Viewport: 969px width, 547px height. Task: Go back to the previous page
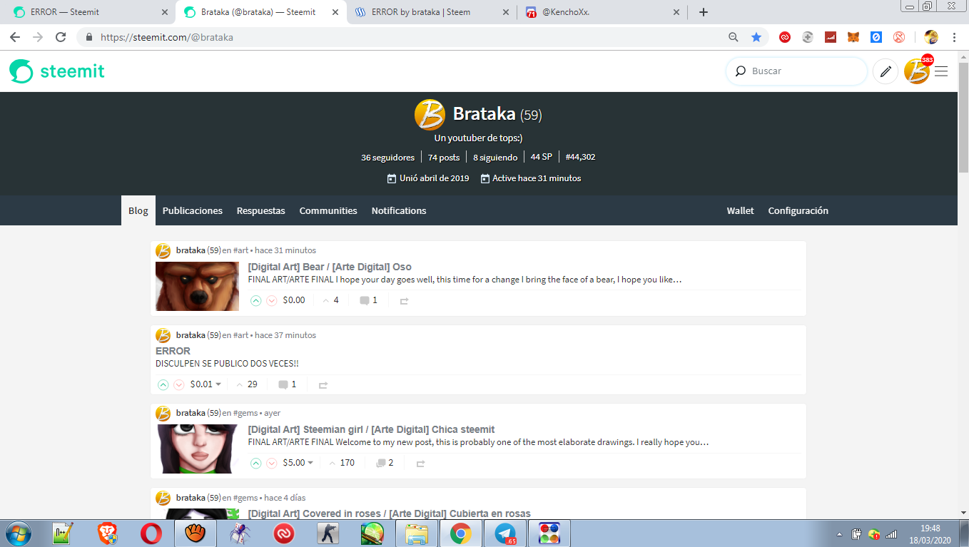click(15, 37)
